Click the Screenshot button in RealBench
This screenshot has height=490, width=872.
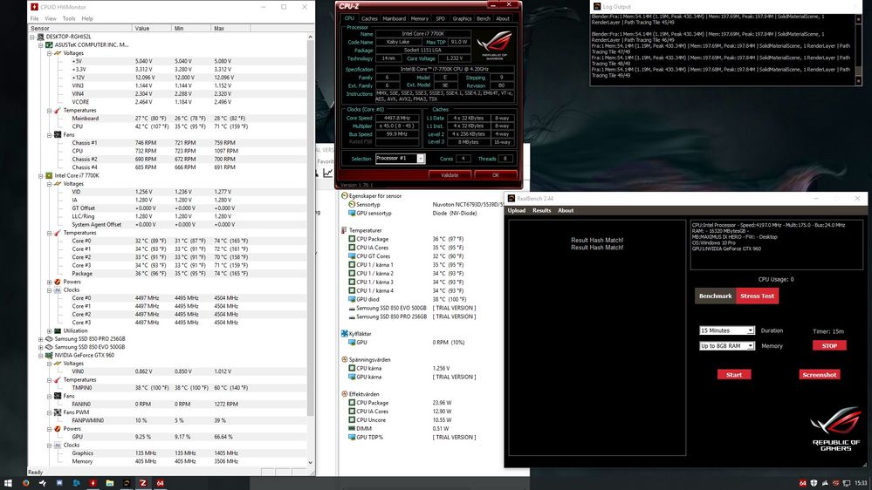point(819,374)
